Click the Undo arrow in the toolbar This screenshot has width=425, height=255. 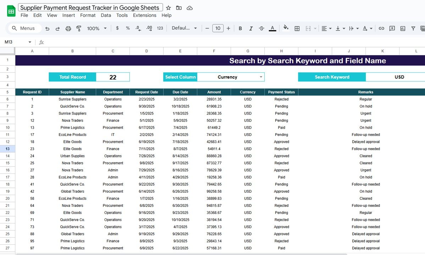tap(47, 28)
